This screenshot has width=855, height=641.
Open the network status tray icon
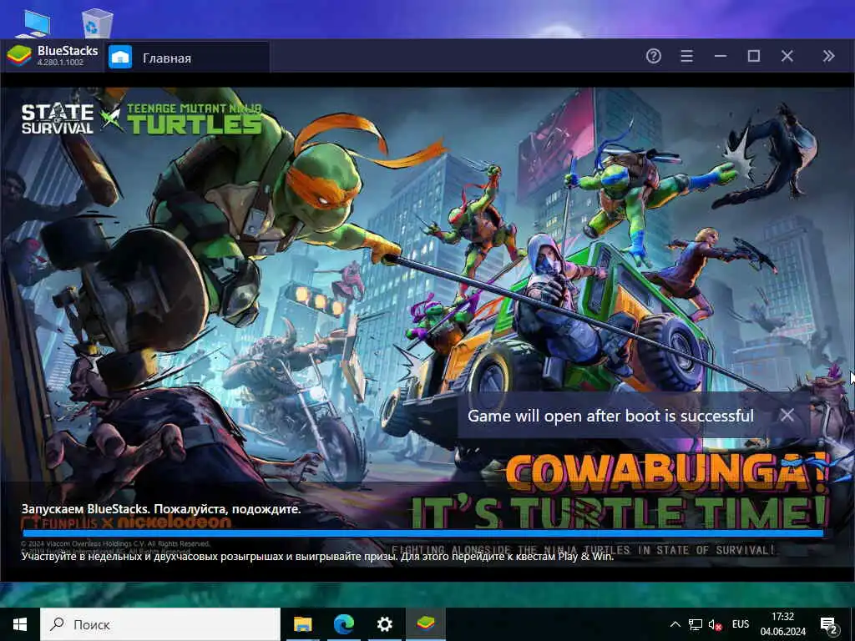[696, 624]
